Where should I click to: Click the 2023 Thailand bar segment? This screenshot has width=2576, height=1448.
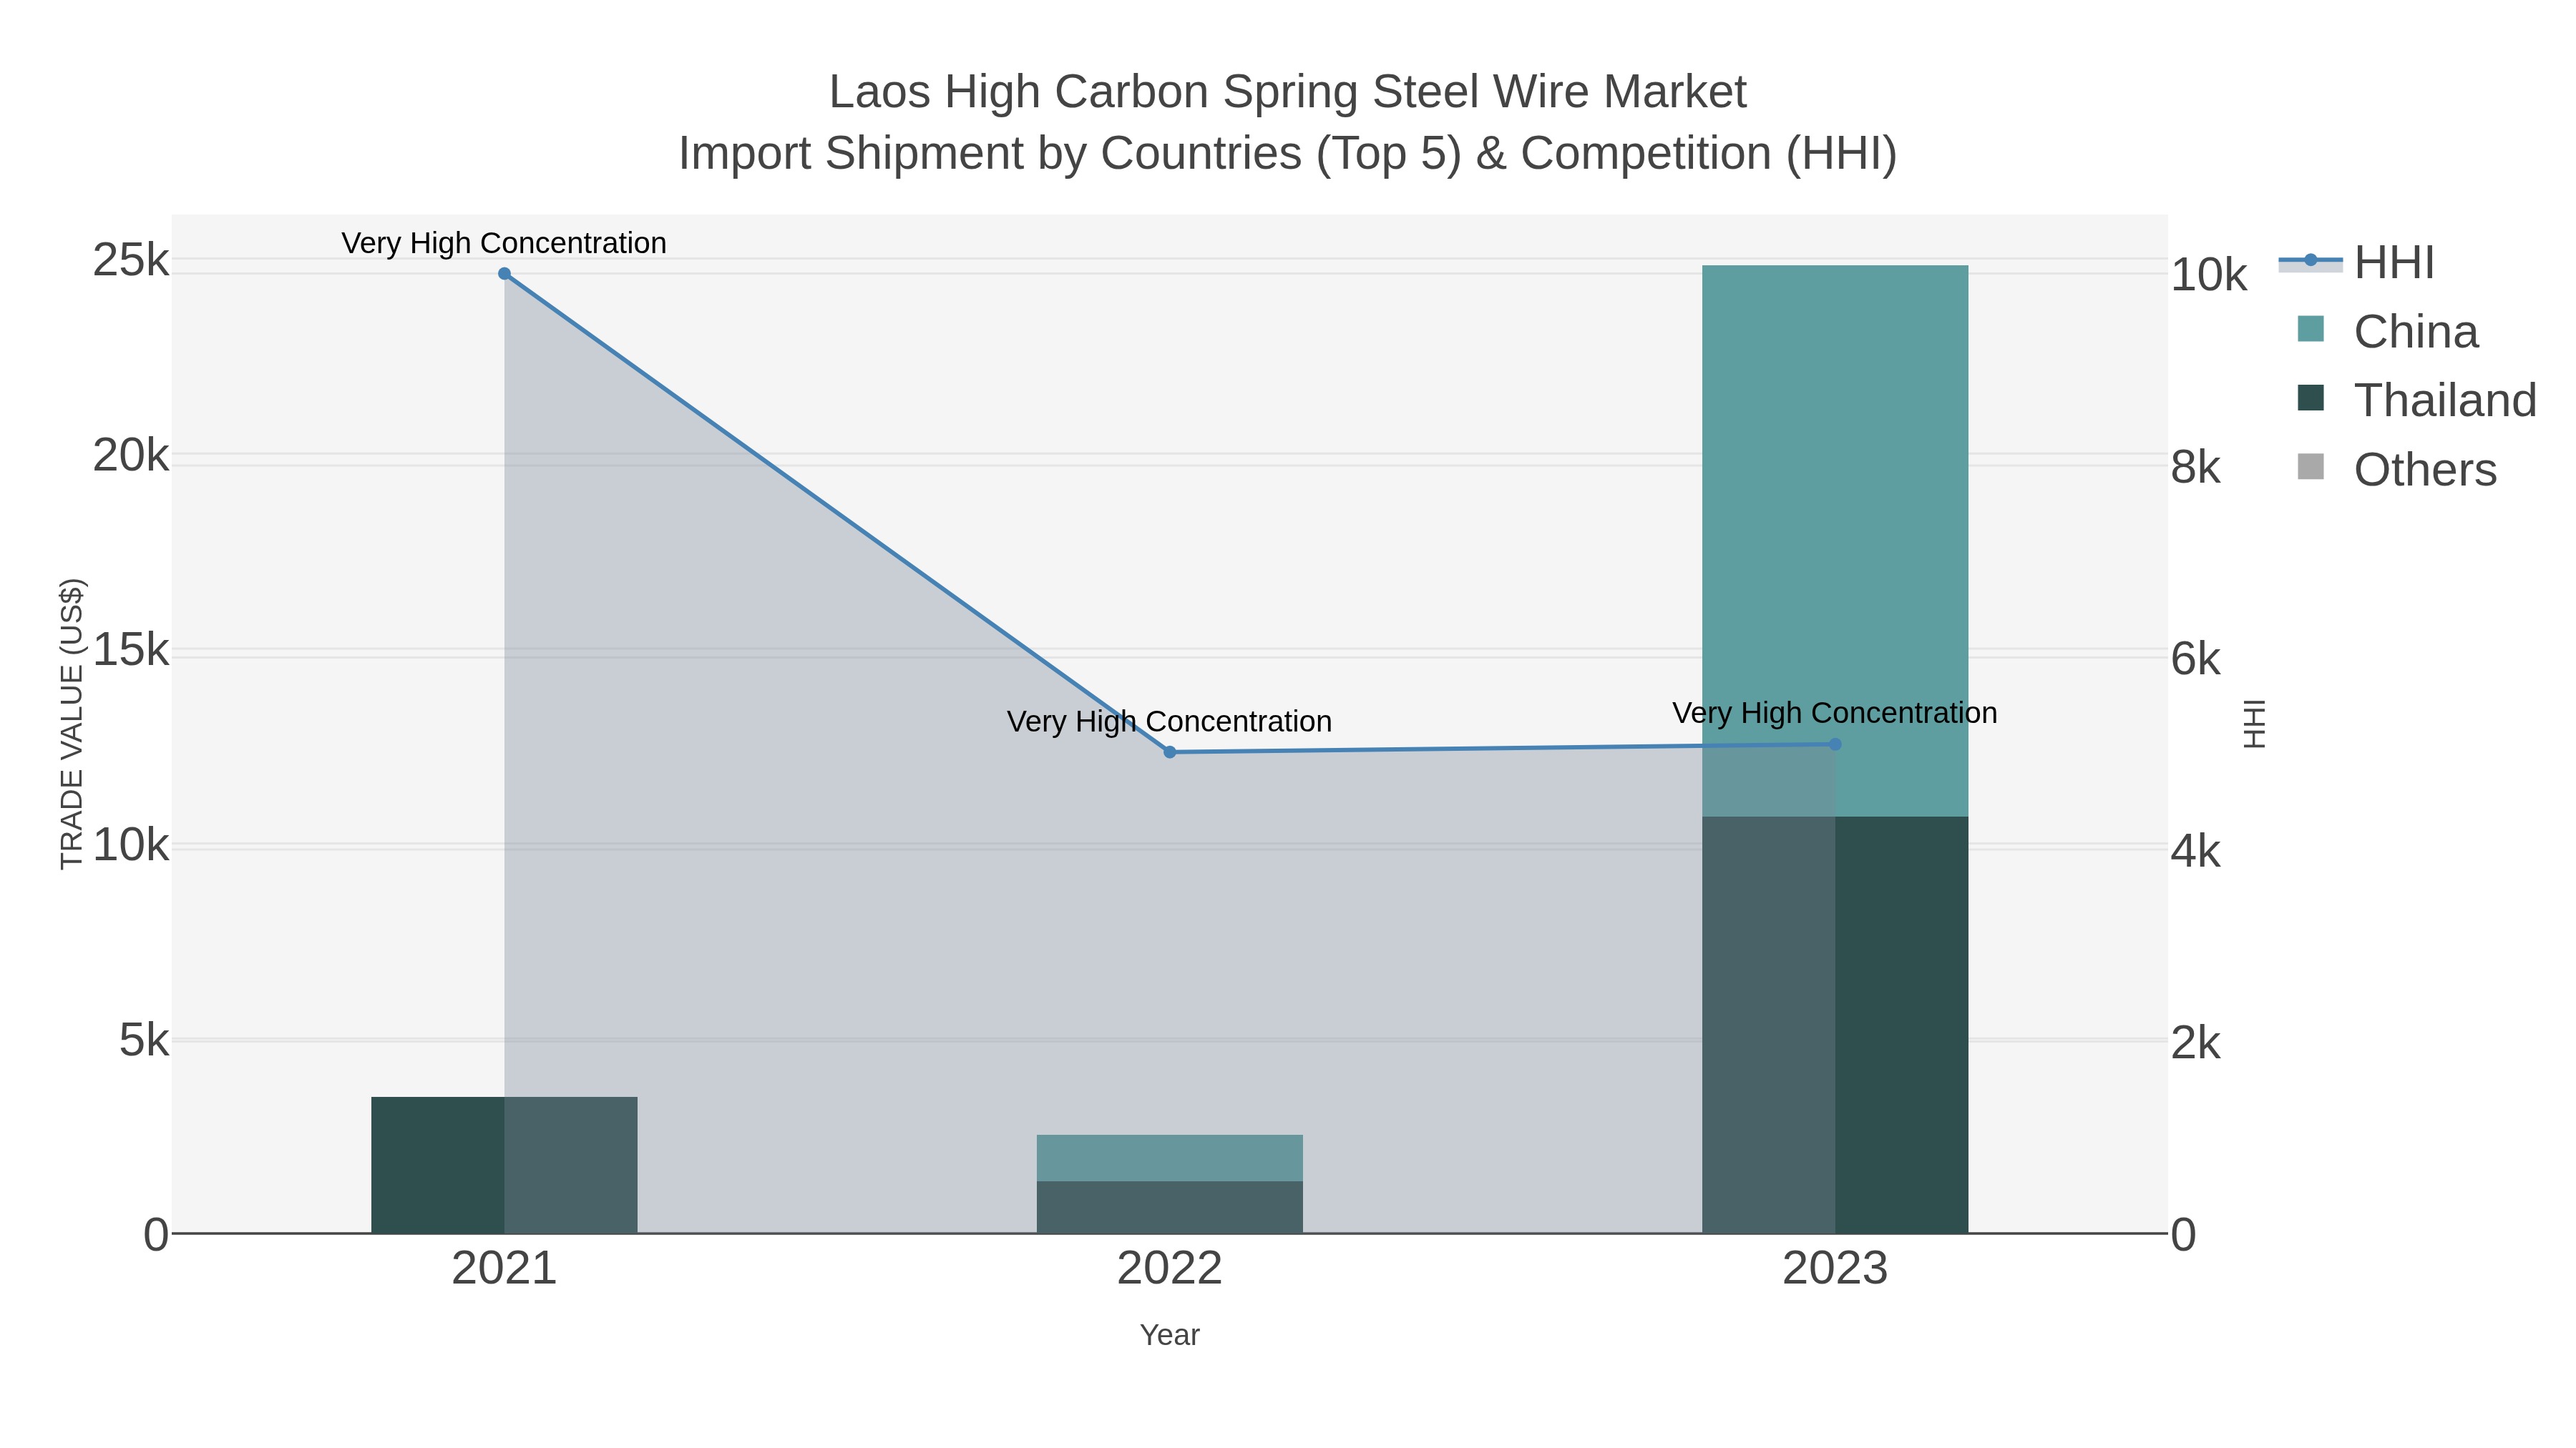pos(1835,1024)
